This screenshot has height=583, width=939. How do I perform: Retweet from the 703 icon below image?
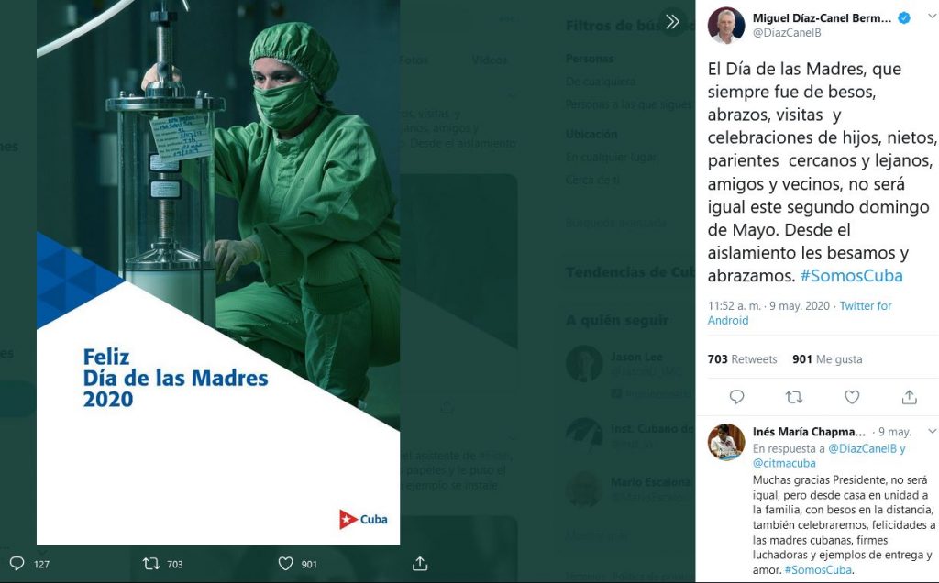[x=151, y=563]
